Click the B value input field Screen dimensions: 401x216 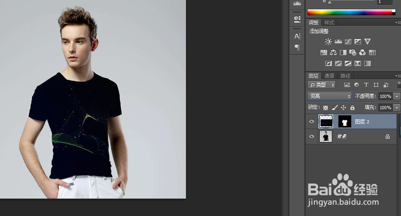click(x=385, y=2)
